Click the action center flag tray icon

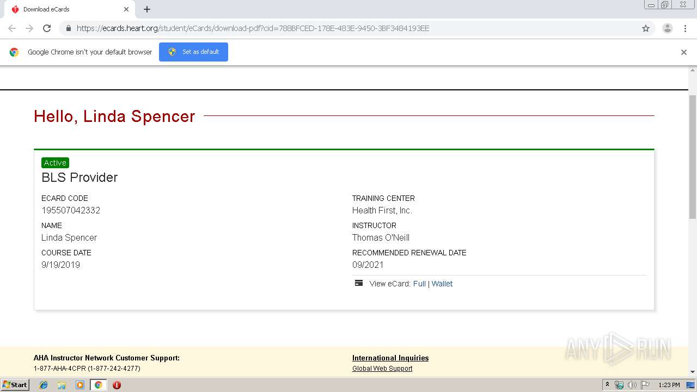[645, 385]
